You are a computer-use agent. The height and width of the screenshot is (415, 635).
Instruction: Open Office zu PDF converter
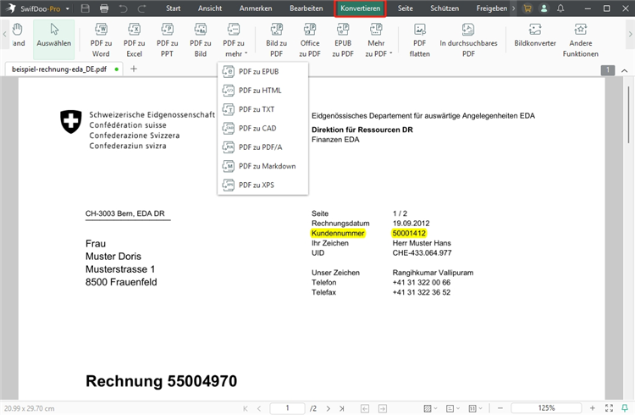310,40
